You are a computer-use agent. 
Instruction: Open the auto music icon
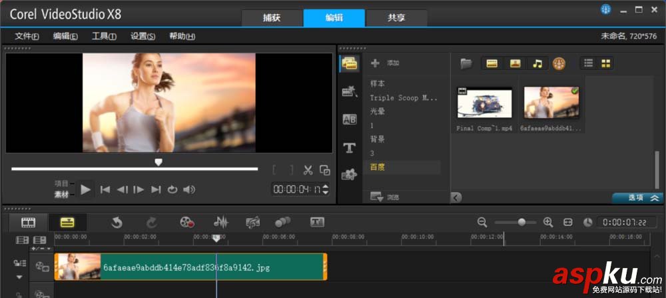(253, 222)
